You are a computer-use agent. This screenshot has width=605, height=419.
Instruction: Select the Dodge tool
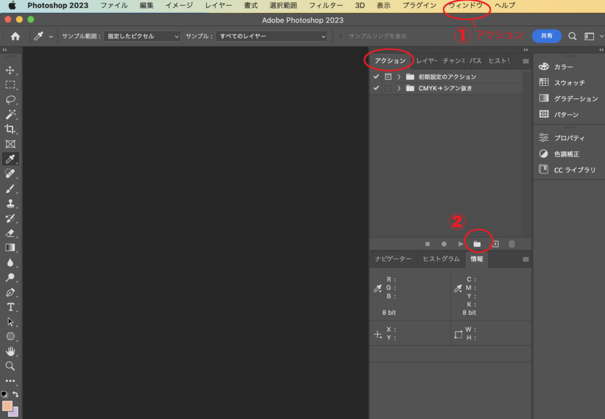pos(11,277)
